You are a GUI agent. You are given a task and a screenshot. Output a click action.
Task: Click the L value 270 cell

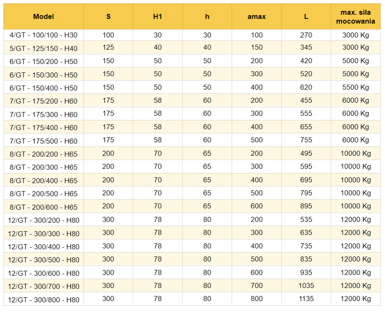(x=306, y=35)
